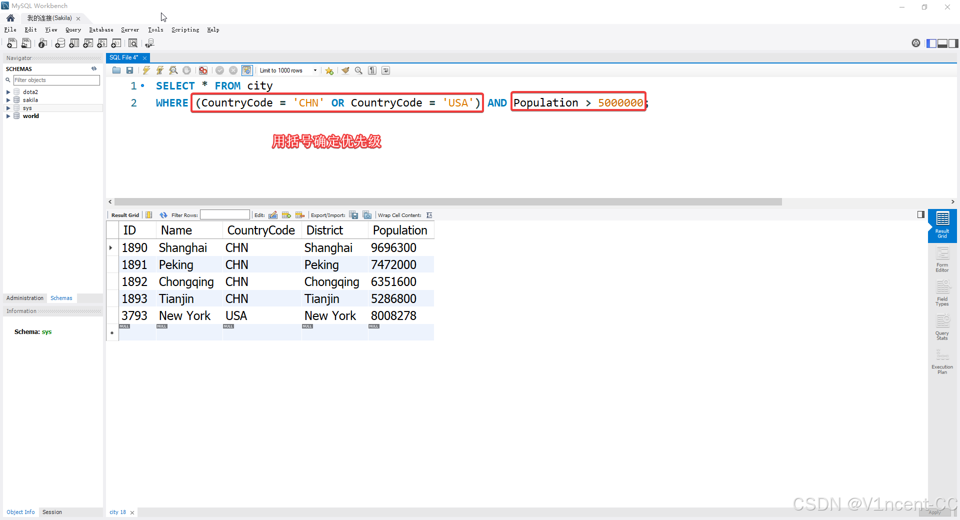960x520 pixels.
Task: Toggle invisible characters display
Action: click(x=372, y=70)
